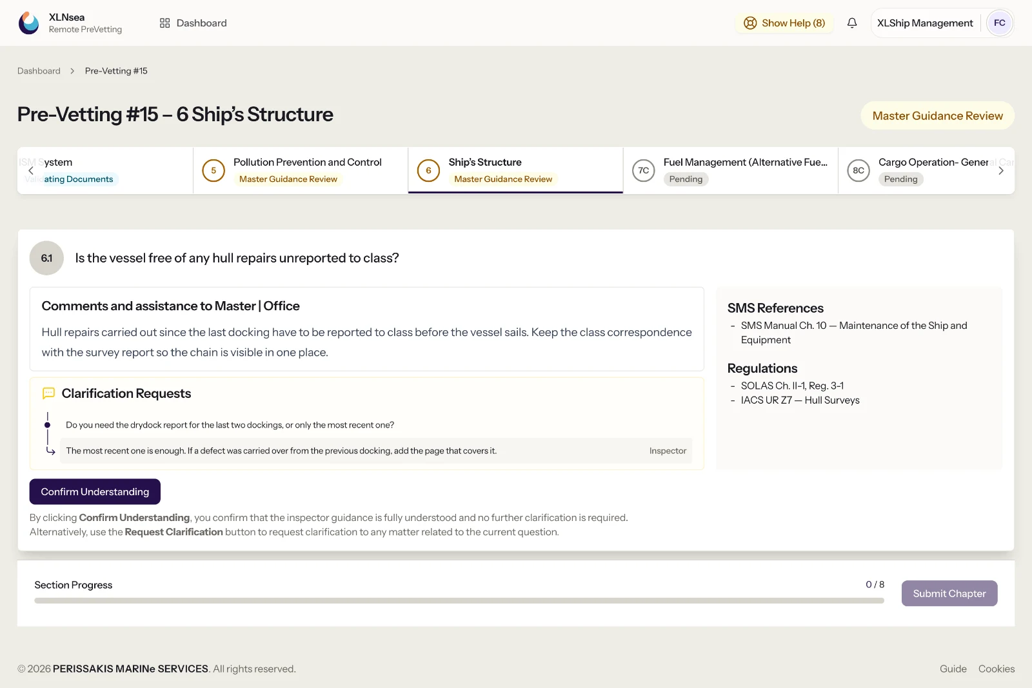Click the 8C chapter circle icon
1032x688 pixels.
(x=858, y=171)
